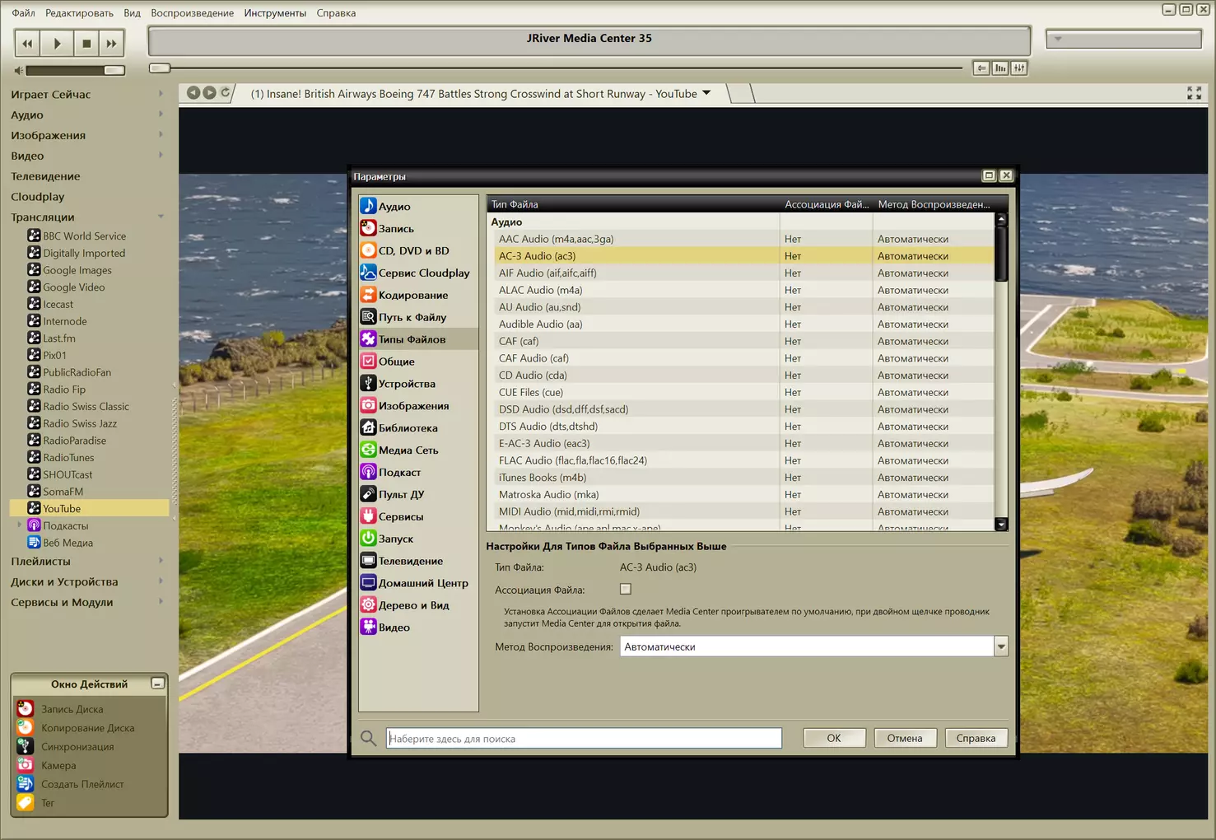Collapse the Окно Действий panel

pyautogui.click(x=157, y=684)
